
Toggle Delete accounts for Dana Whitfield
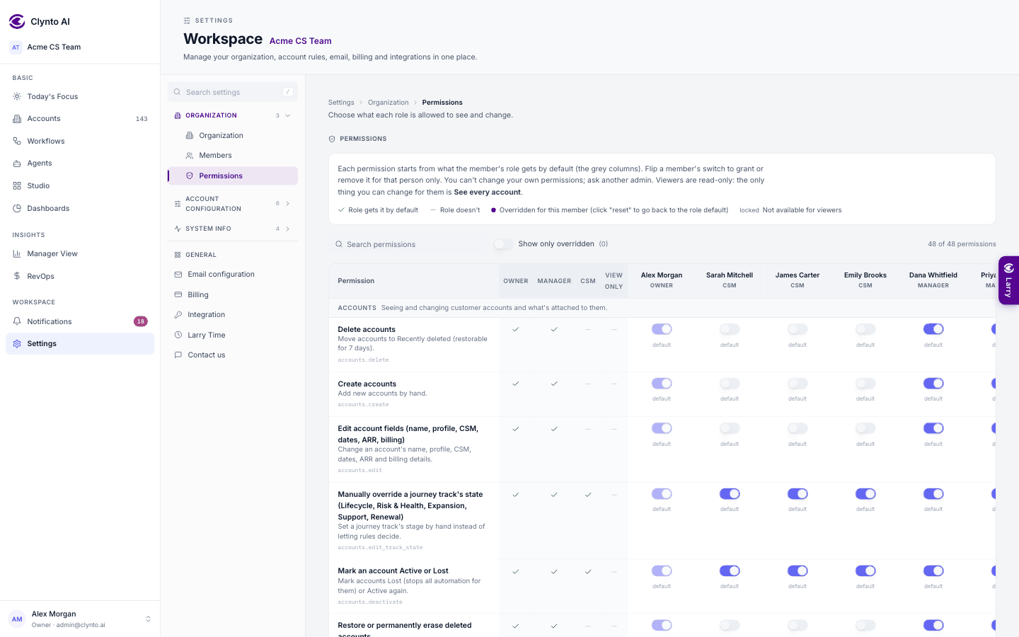pyautogui.click(x=933, y=329)
